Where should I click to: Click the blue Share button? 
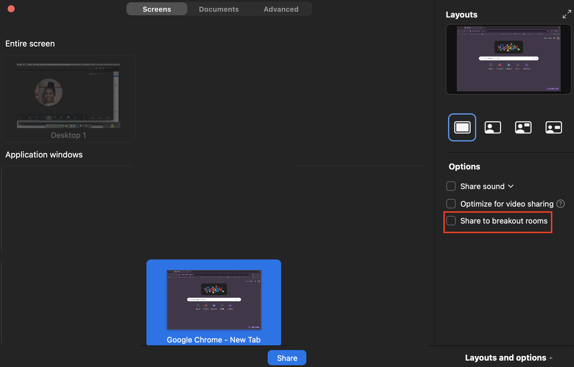click(287, 358)
